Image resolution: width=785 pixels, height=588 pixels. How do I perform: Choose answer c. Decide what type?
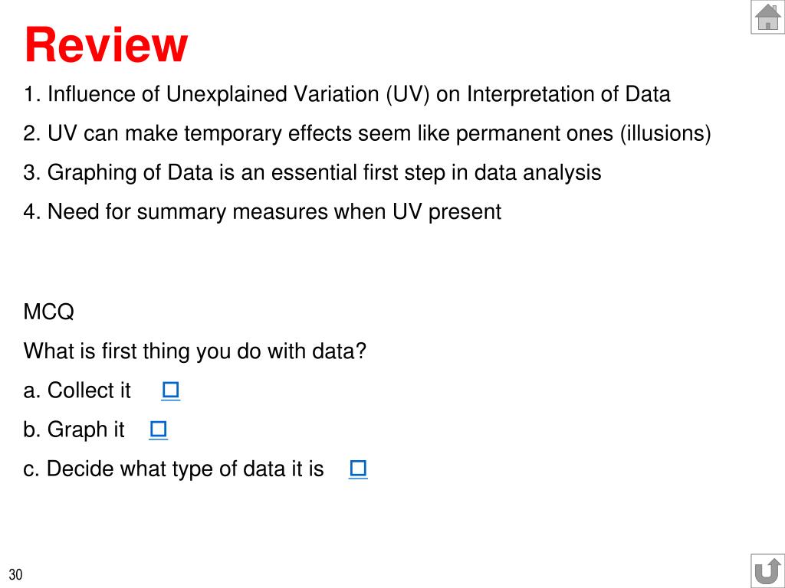click(x=173, y=469)
